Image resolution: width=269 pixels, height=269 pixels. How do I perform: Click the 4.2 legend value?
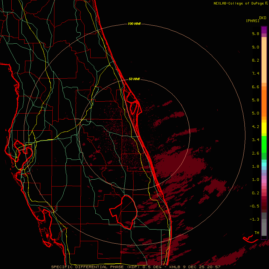(256, 127)
